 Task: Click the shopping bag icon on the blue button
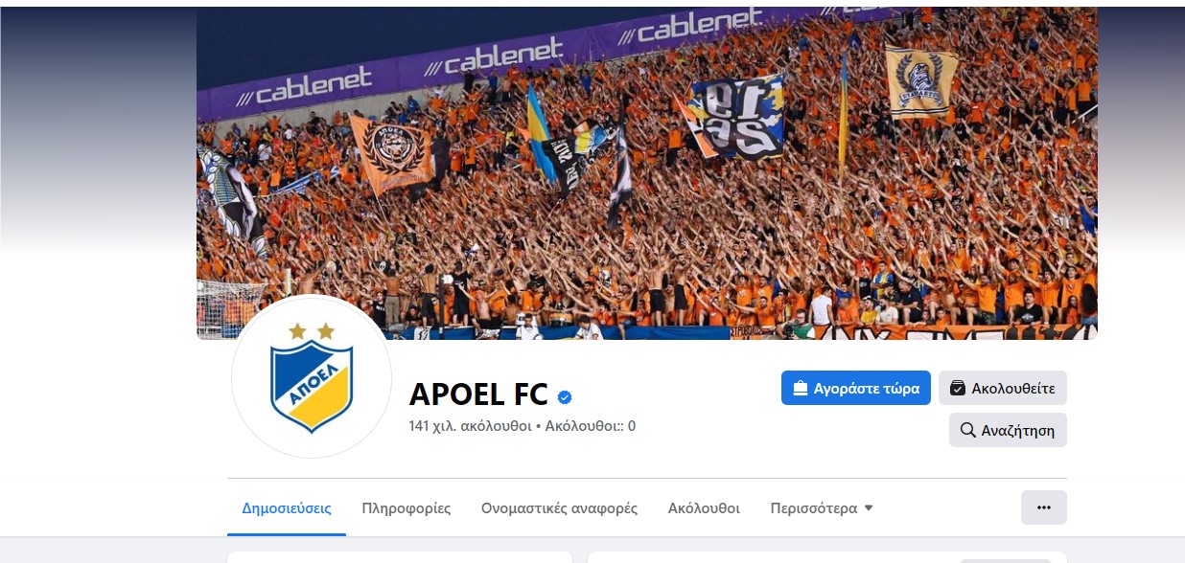pyautogui.click(x=800, y=388)
